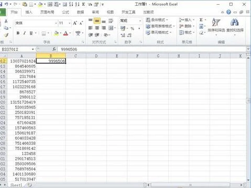The height and width of the screenshot is (188, 251).
Task: Click sort descending icon in Quick Access Toolbar
Action: (77, 4)
